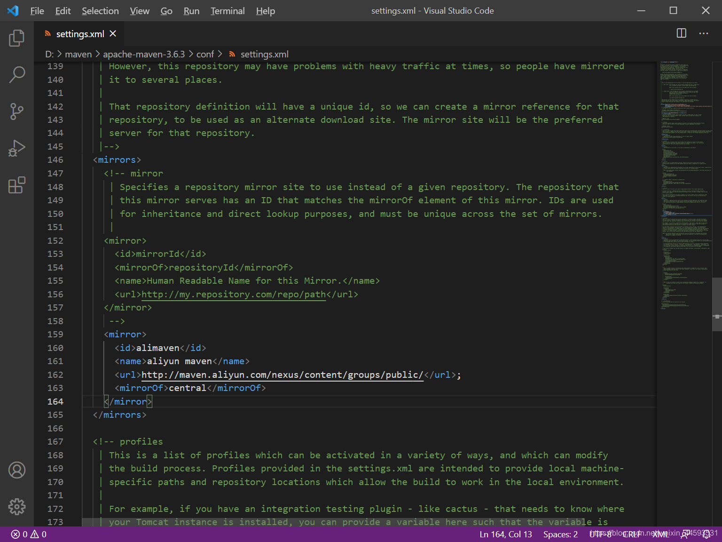Open the Manage gear icon
This screenshot has height=542, width=722.
(17, 507)
